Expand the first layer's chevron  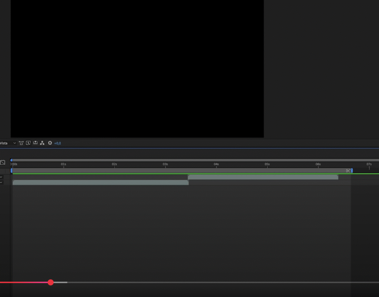[1, 177]
